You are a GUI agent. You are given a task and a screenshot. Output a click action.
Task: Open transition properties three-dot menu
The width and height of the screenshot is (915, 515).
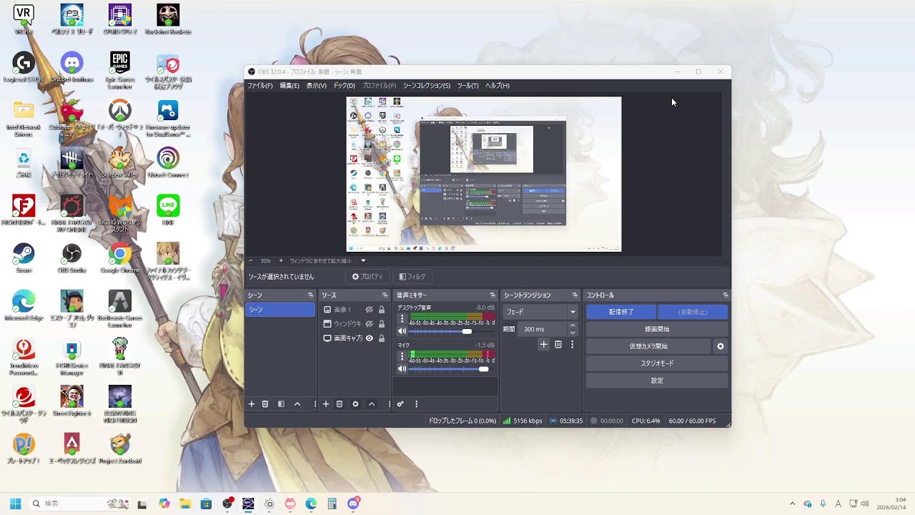[572, 345]
